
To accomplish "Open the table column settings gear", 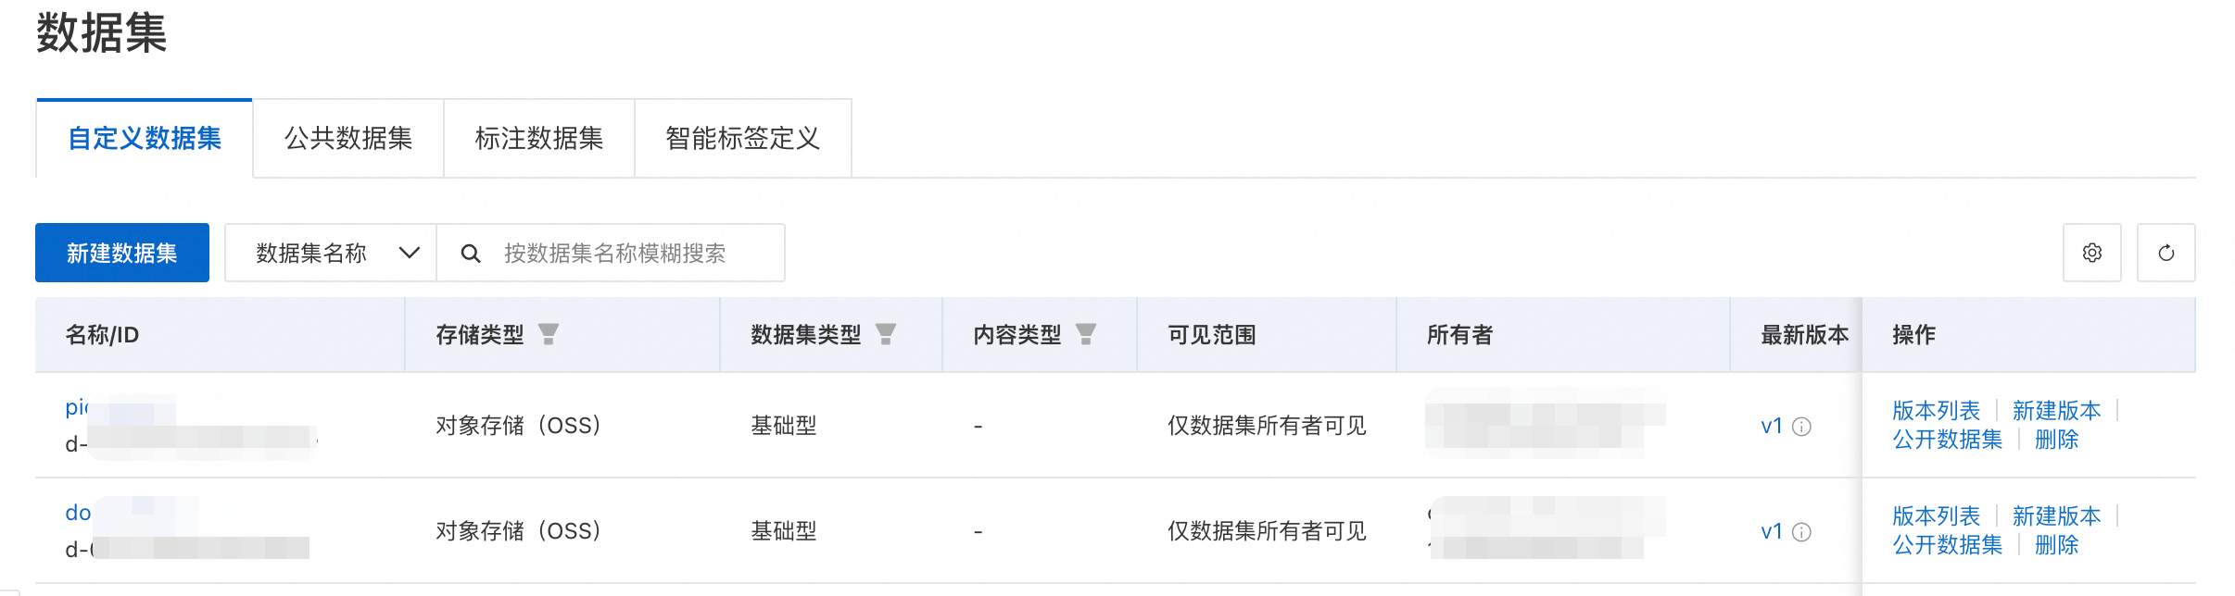I will pyautogui.click(x=2091, y=253).
